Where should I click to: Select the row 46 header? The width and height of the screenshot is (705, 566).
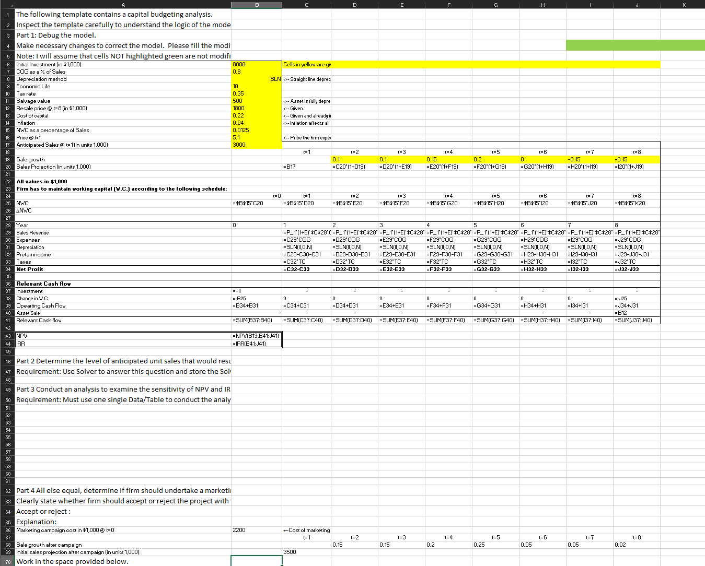8,361
